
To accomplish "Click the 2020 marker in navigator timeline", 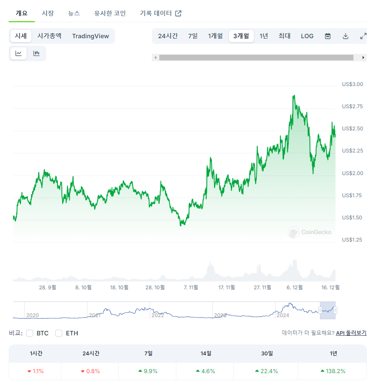I will tap(32, 315).
